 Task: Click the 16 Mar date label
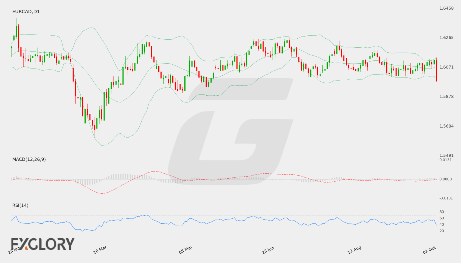pos(100,250)
